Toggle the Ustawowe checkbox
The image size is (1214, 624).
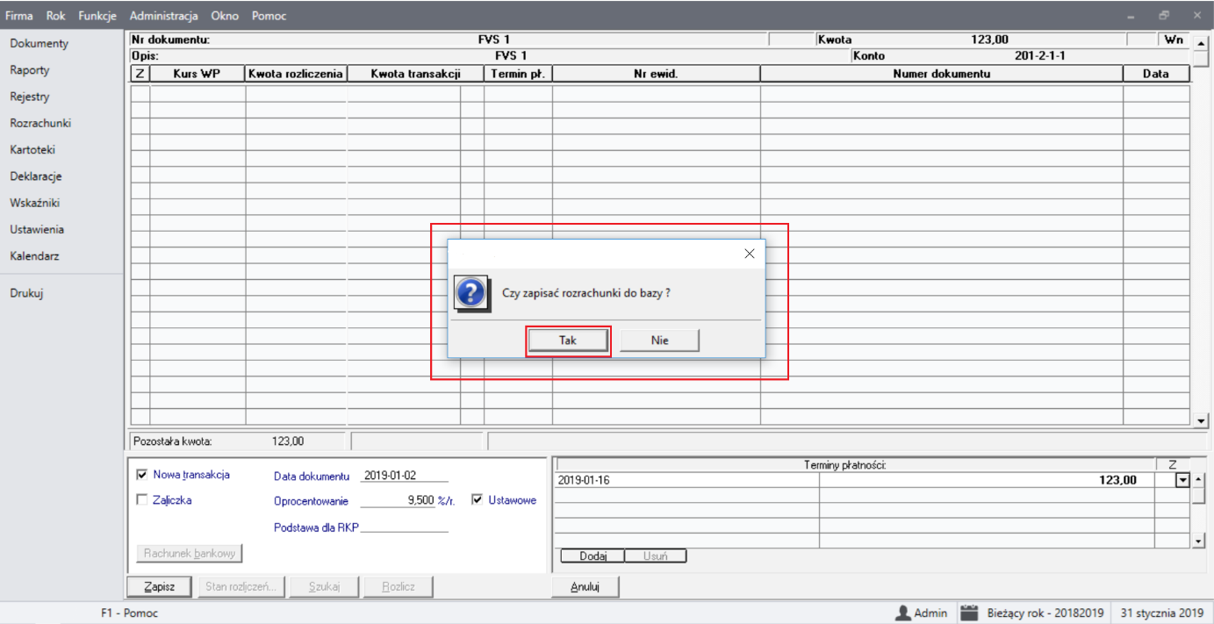[478, 500]
